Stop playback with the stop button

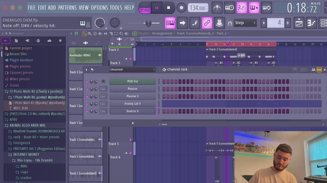pos(168,8)
